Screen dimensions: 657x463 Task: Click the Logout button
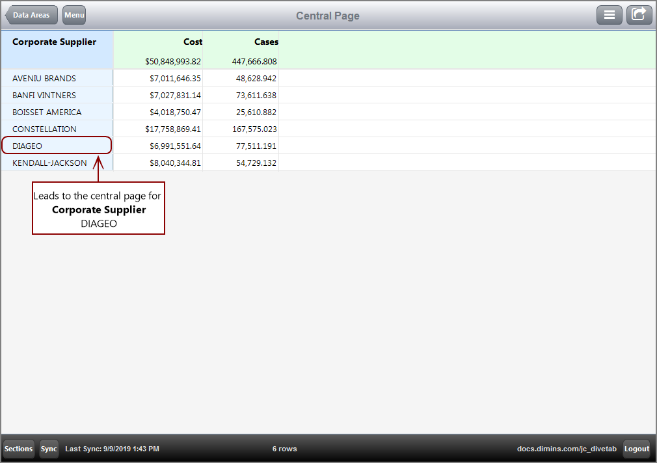pyautogui.click(x=636, y=449)
